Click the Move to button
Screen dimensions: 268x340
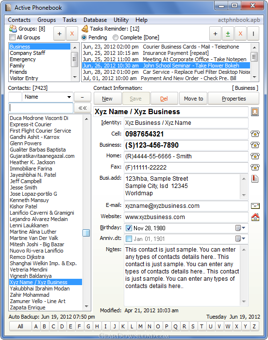click(193, 99)
